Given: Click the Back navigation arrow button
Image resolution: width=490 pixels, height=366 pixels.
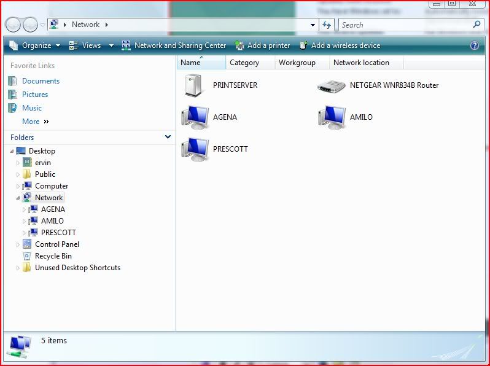Looking at the screenshot, I should [13, 25].
